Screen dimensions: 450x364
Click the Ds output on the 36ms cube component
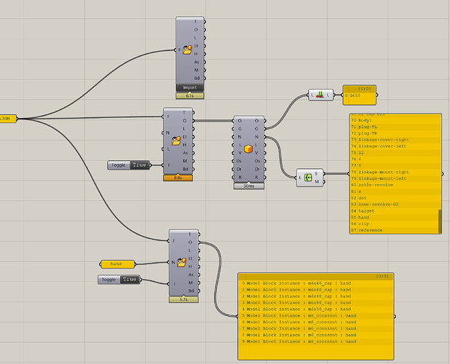pos(257,161)
